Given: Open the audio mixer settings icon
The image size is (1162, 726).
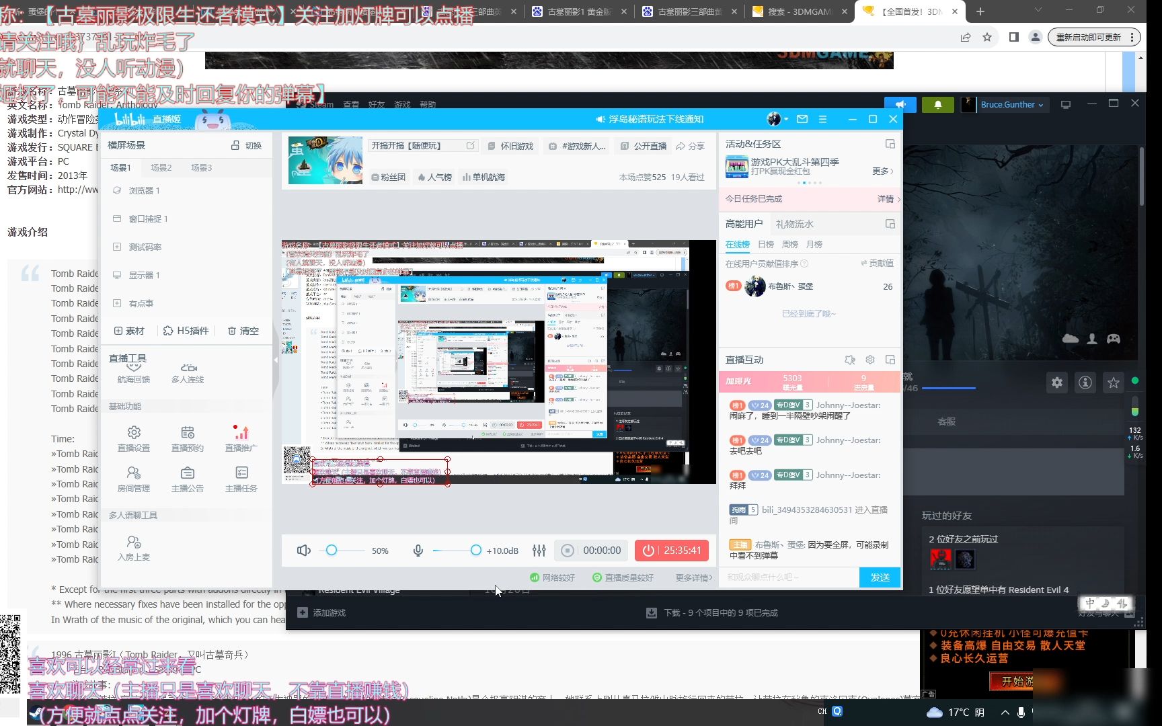Looking at the screenshot, I should (x=539, y=551).
